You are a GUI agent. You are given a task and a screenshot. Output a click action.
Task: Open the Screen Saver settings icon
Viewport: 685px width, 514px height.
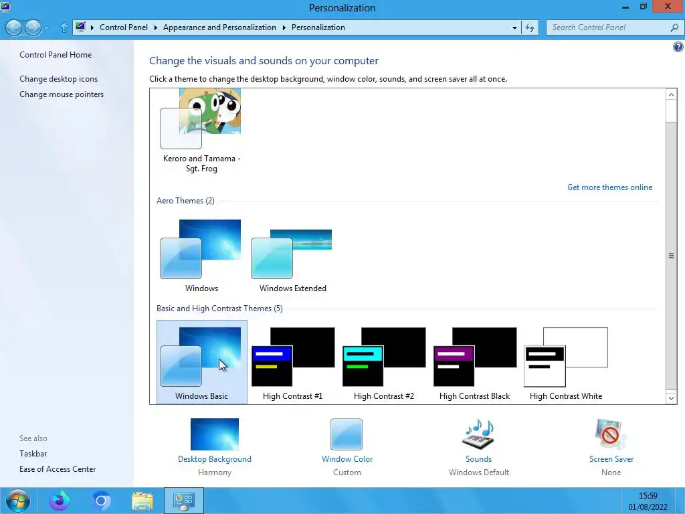pyautogui.click(x=611, y=434)
